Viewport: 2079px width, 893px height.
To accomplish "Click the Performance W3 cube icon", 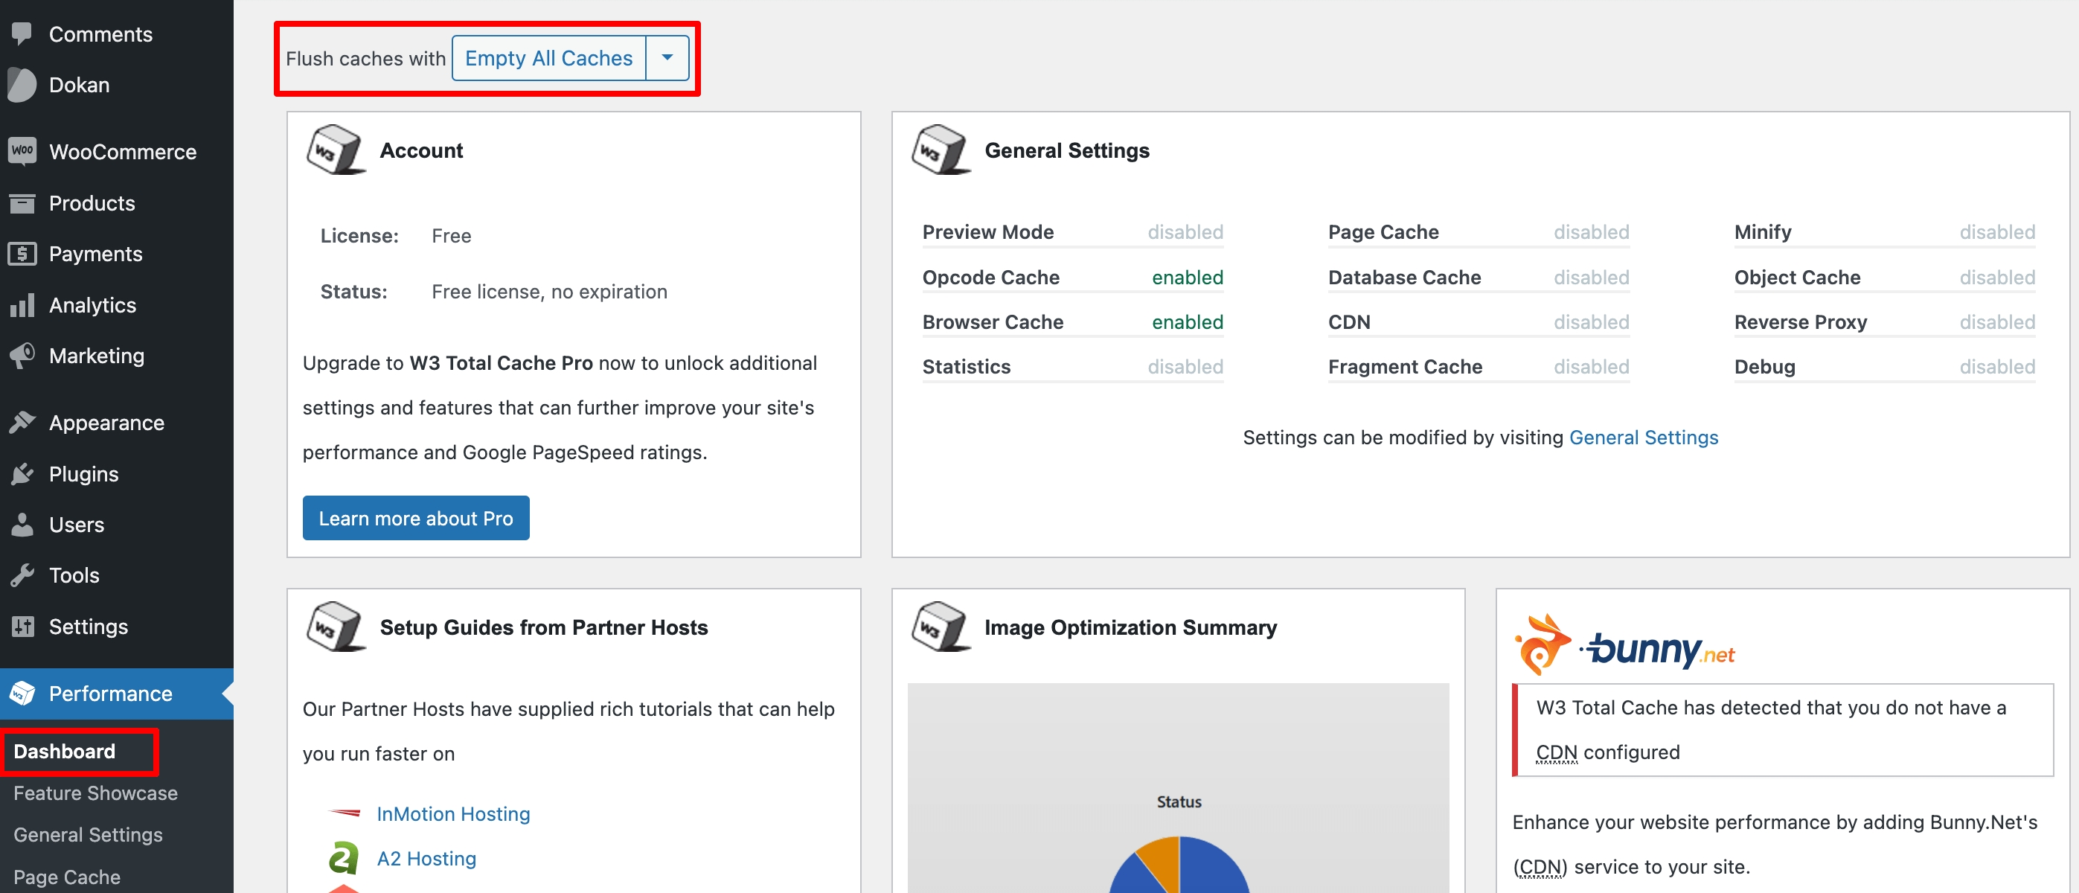I will click(22, 693).
